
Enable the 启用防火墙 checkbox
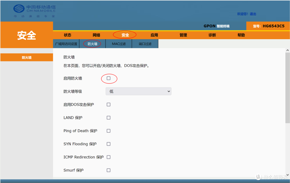tap(108, 78)
